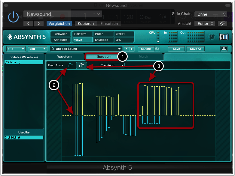Expand the Side Chain dropdown
Image resolution: width=235 pixels, height=176 pixels.
[211, 14]
